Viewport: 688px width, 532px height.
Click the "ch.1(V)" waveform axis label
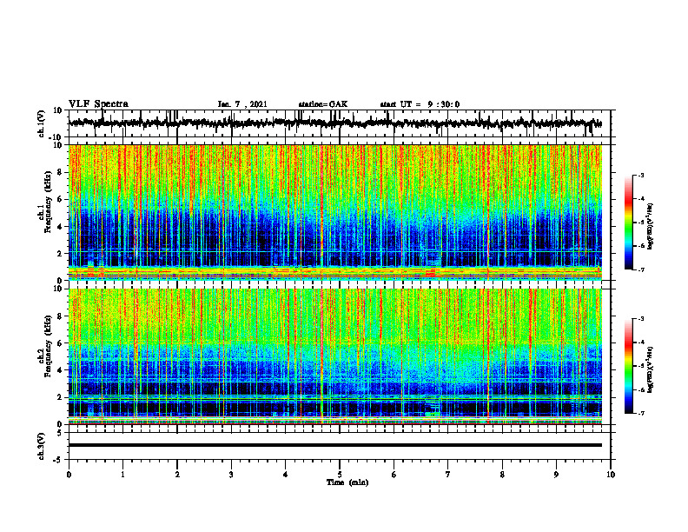coord(42,123)
